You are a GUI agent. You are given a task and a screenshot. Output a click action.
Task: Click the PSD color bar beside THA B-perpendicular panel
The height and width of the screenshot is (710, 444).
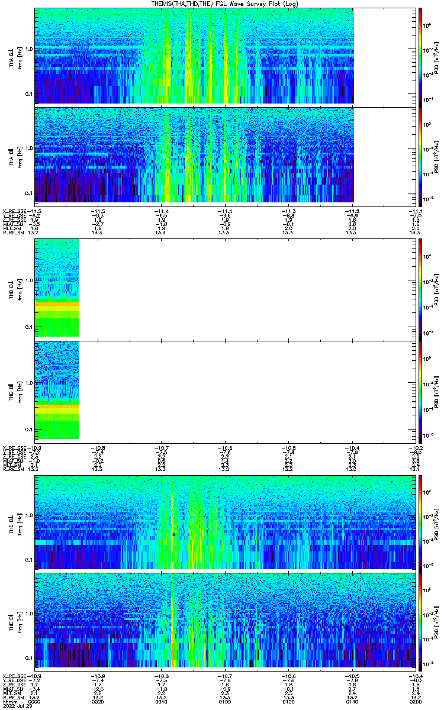(x=420, y=56)
